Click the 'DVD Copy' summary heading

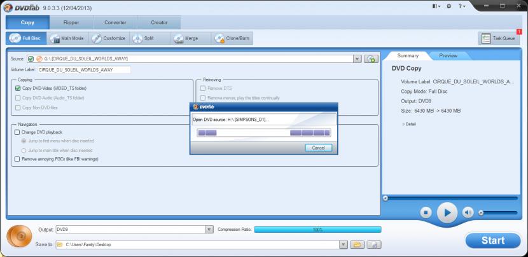pos(406,68)
